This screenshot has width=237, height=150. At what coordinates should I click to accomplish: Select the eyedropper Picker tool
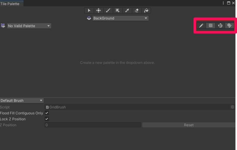[x=127, y=10]
